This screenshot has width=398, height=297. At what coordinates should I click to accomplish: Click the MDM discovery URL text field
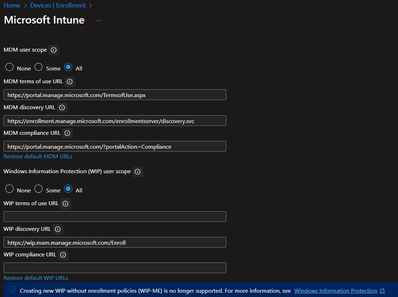point(115,120)
